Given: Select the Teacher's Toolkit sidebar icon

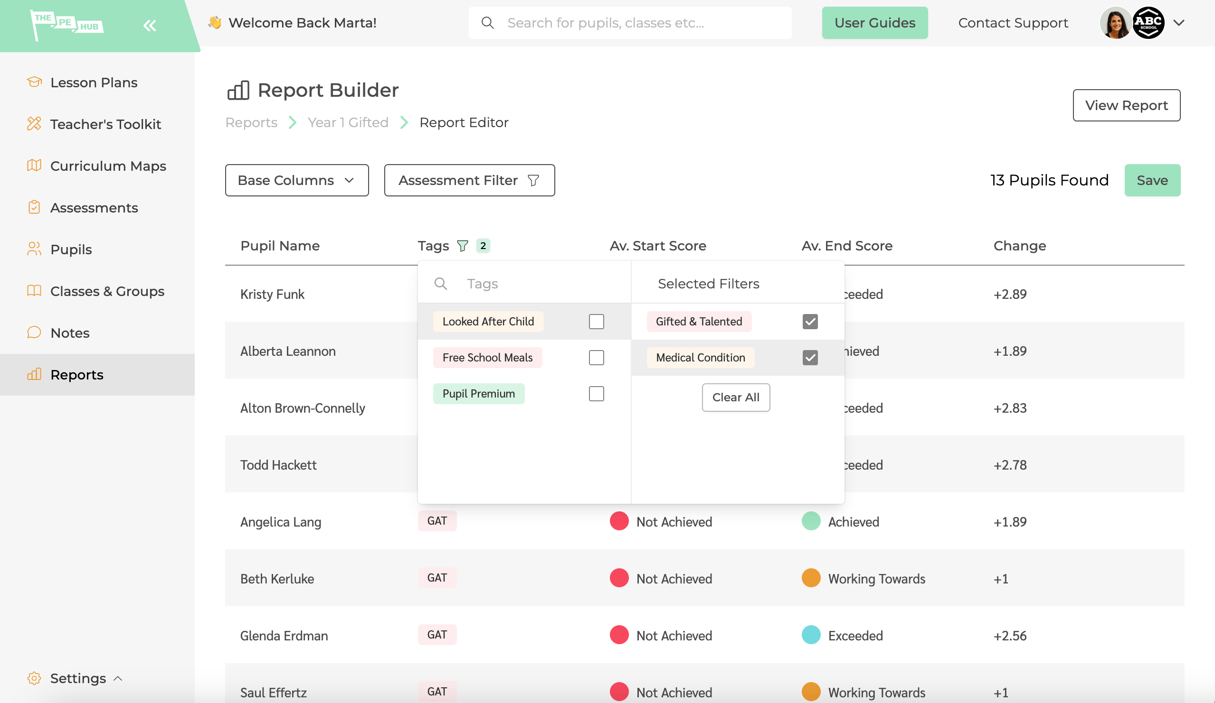Looking at the screenshot, I should coord(34,124).
